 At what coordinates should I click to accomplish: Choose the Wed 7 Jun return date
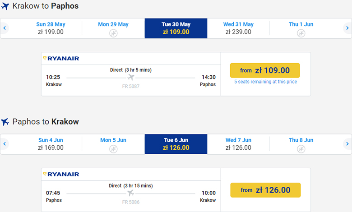tap(238, 144)
